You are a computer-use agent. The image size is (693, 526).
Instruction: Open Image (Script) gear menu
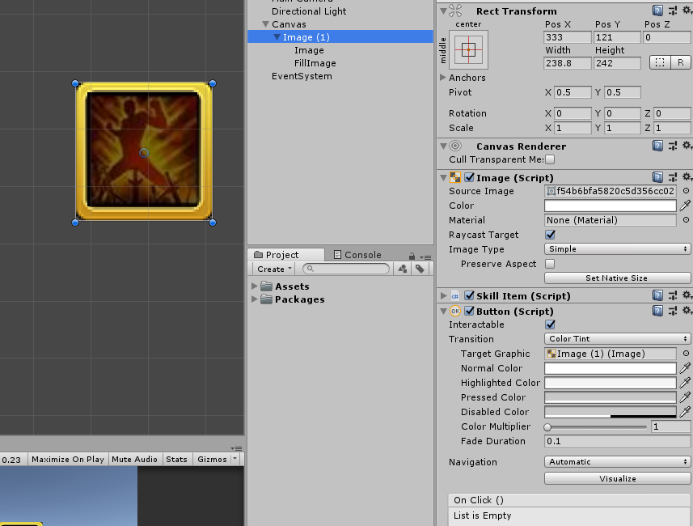[687, 177]
